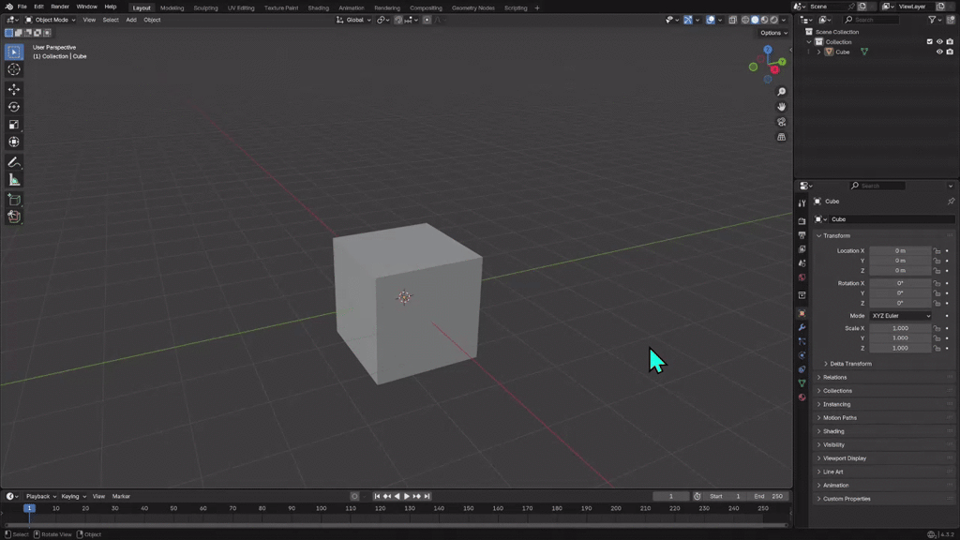Switch to the Modeling workspace tab
The width and height of the screenshot is (960, 540).
tap(172, 7)
